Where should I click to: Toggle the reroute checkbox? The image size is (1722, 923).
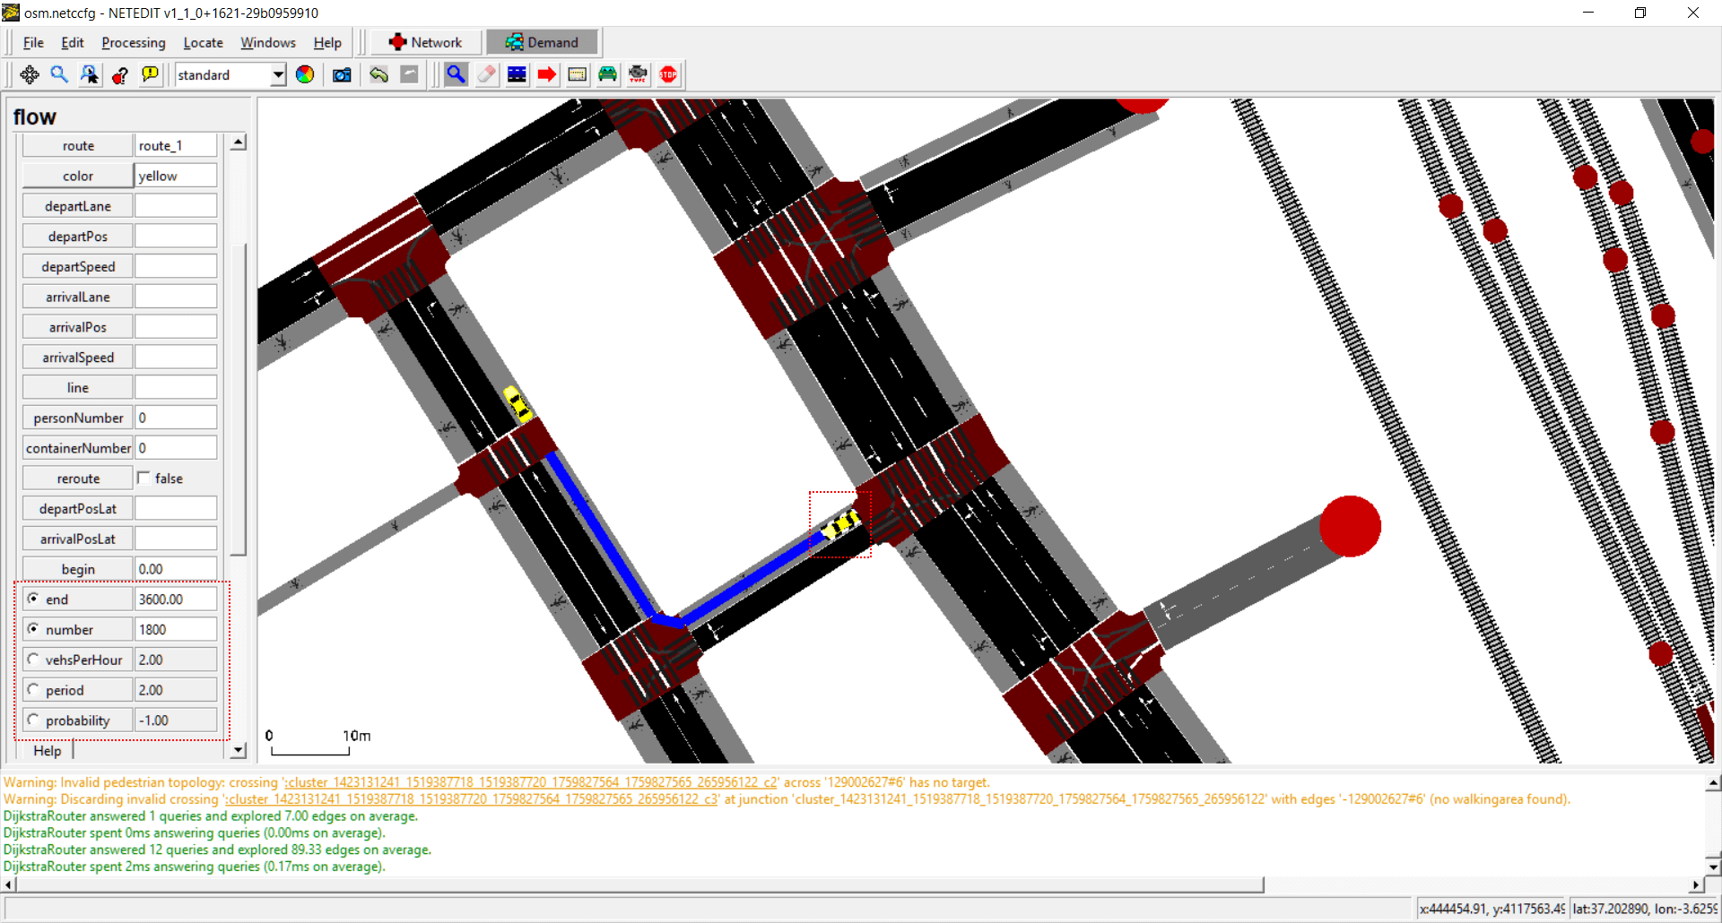(144, 479)
